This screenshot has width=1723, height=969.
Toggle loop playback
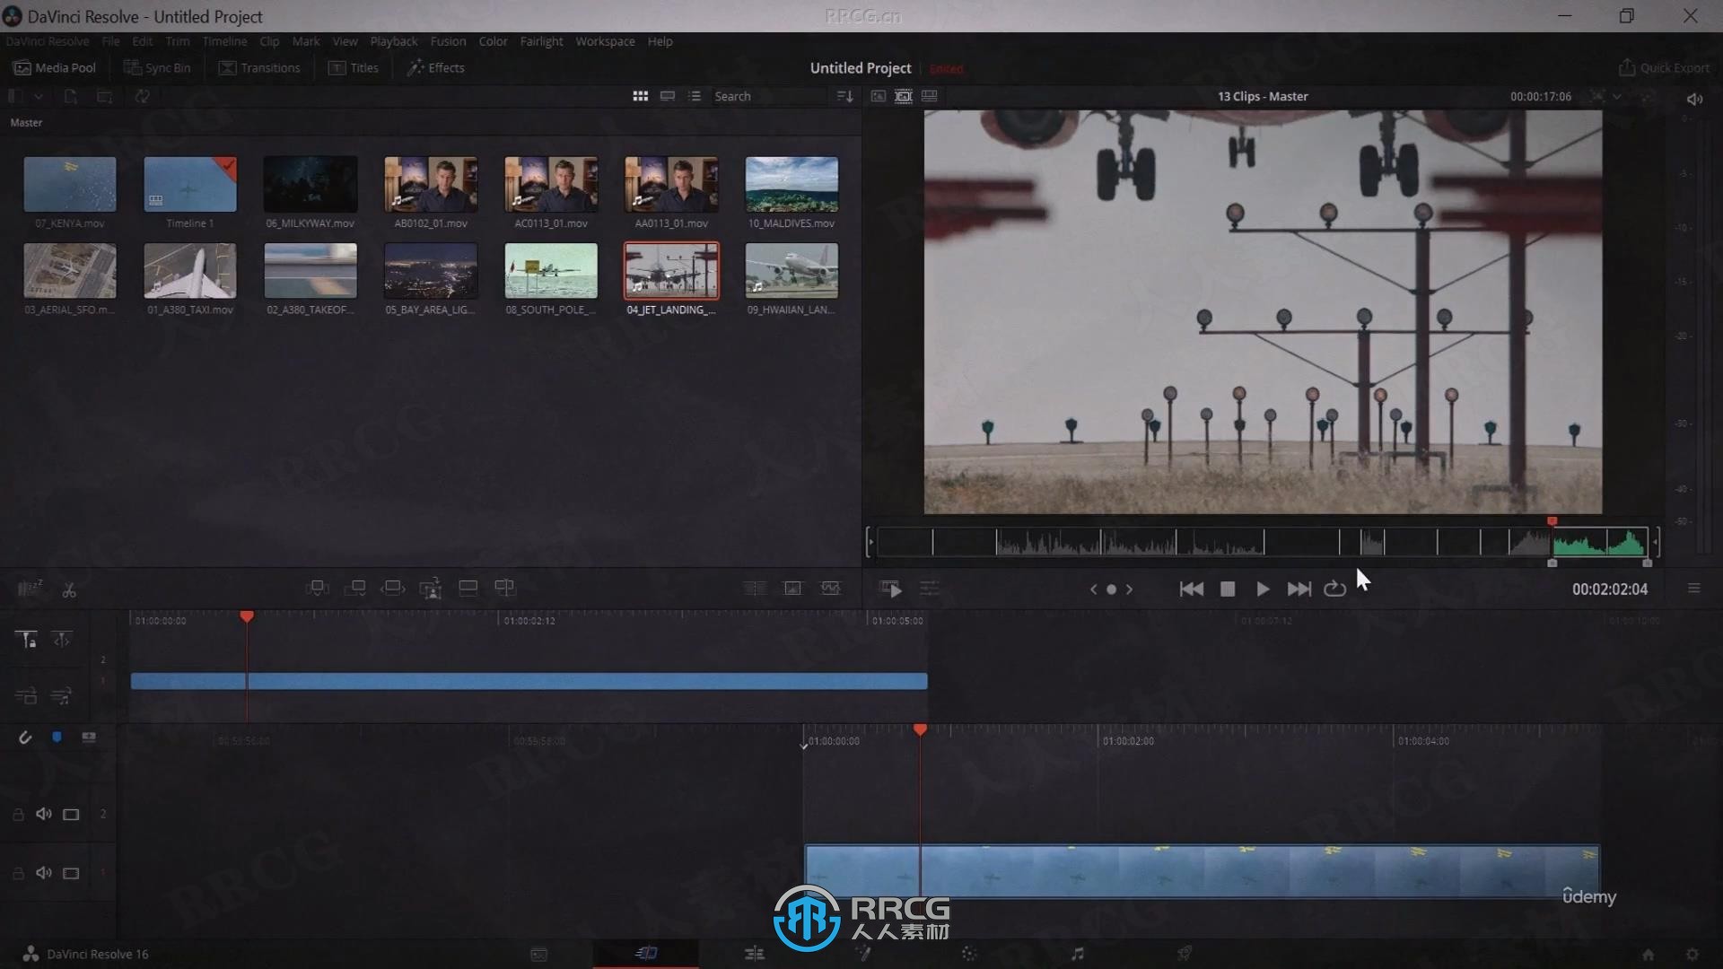pyautogui.click(x=1334, y=589)
